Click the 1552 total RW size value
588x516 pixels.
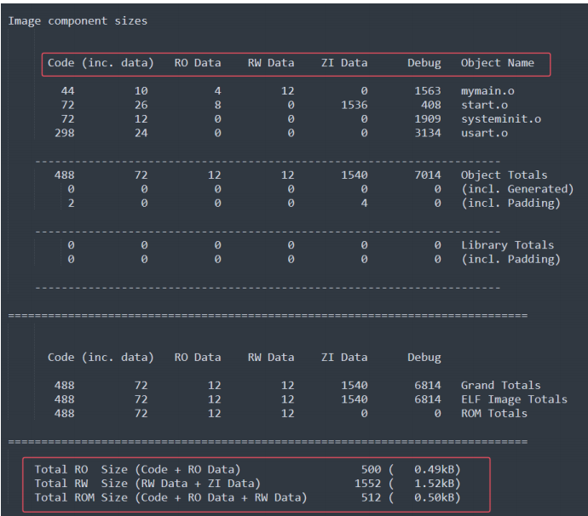click(367, 484)
